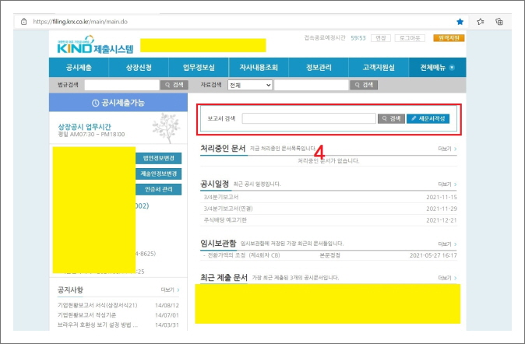Click the 본문정정 status text

[x=329, y=255]
